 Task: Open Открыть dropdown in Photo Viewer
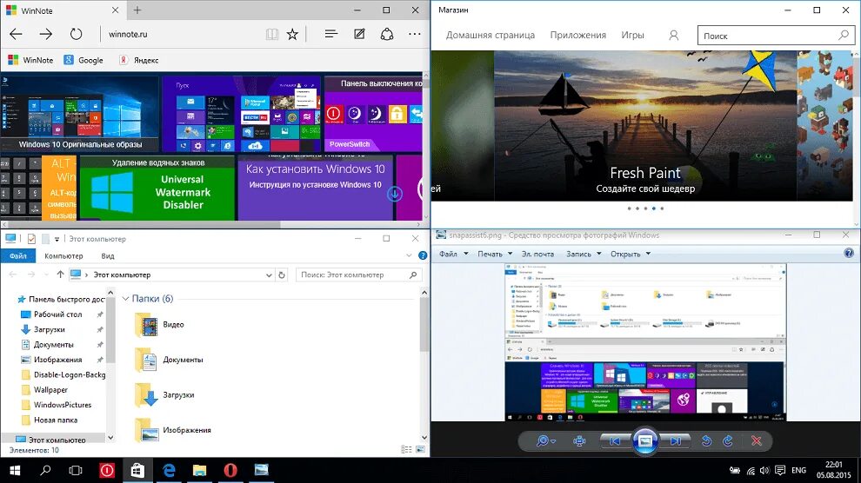click(631, 254)
